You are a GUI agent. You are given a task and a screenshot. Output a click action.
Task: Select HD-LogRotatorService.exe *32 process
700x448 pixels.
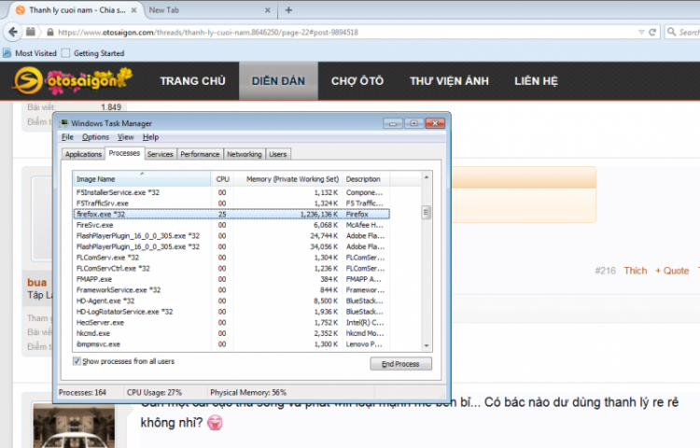tap(231, 312)
